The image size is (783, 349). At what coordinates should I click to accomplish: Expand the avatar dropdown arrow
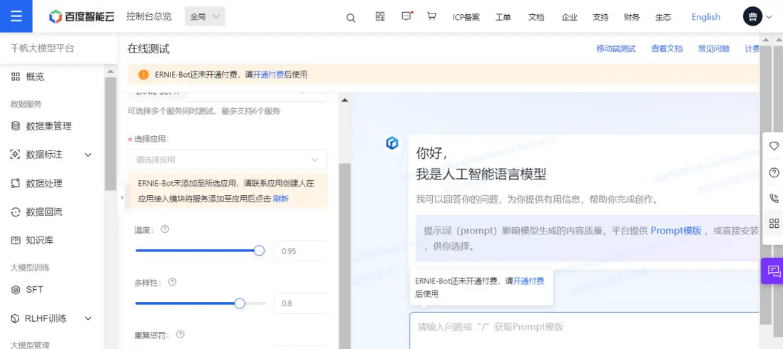coord(769,17)
